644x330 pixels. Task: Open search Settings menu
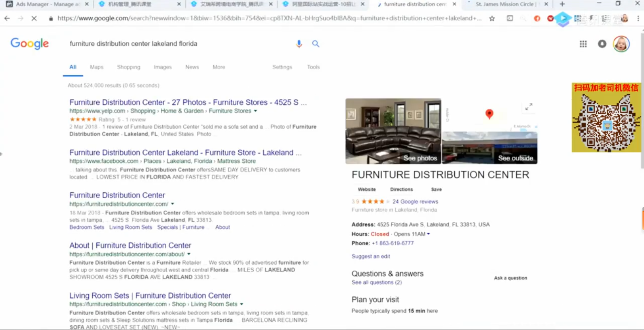282,67
